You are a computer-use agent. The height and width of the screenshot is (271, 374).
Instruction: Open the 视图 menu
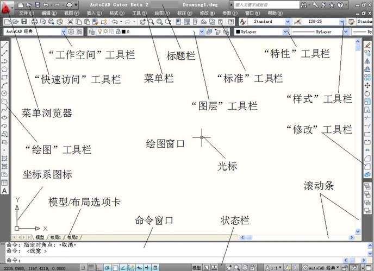tap(72, 13)
